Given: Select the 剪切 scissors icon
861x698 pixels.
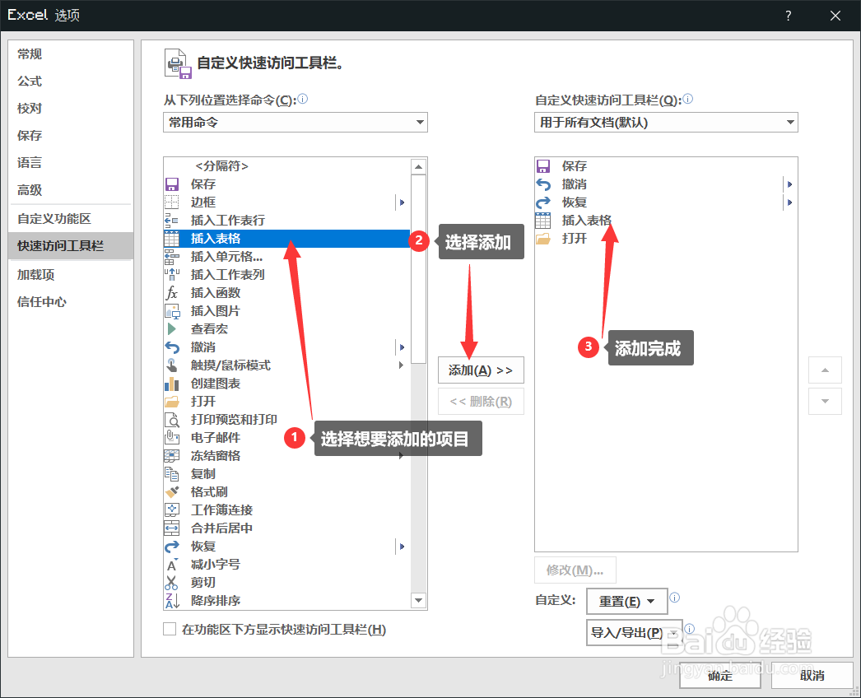Looking at the screenshot, I should [171, 582].
